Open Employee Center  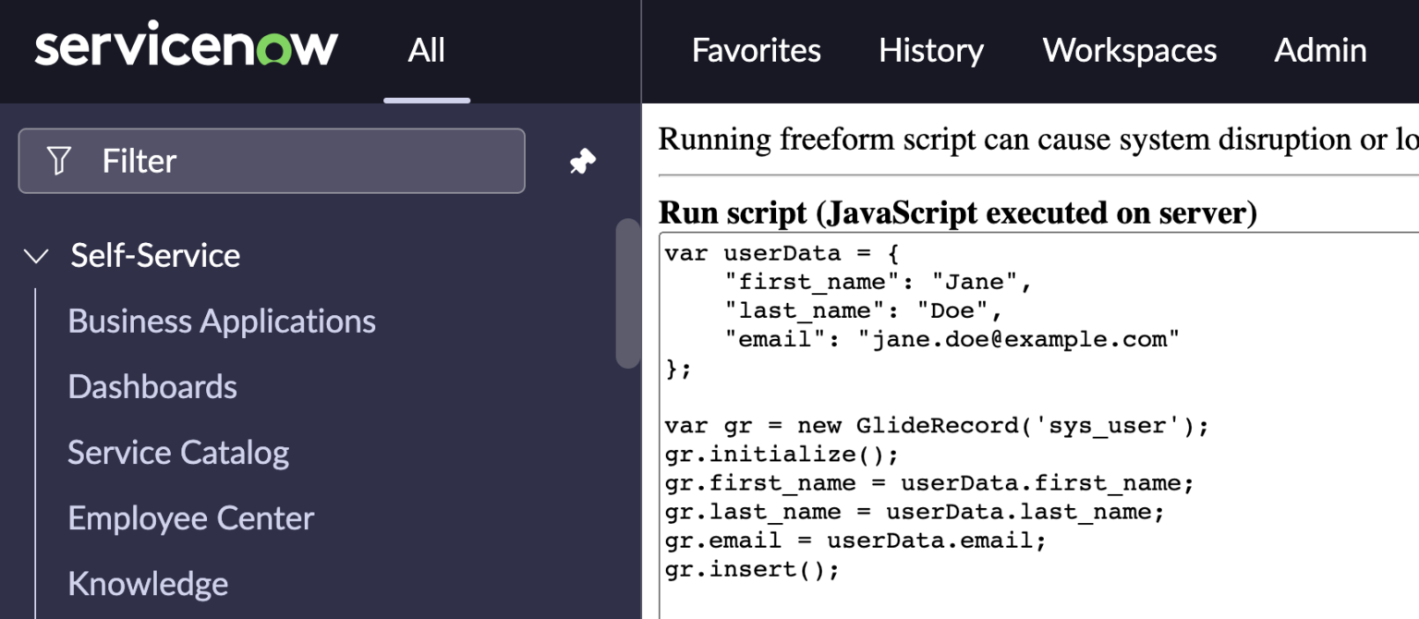tap(190, 517)
